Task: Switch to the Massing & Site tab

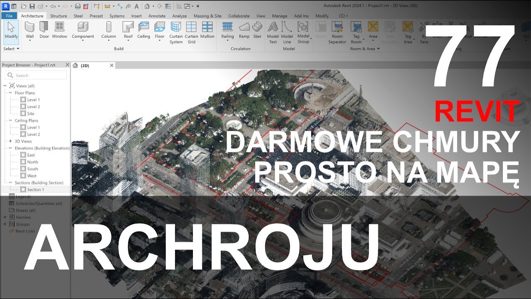Action: pyautogui.click(x=207, y=16)
